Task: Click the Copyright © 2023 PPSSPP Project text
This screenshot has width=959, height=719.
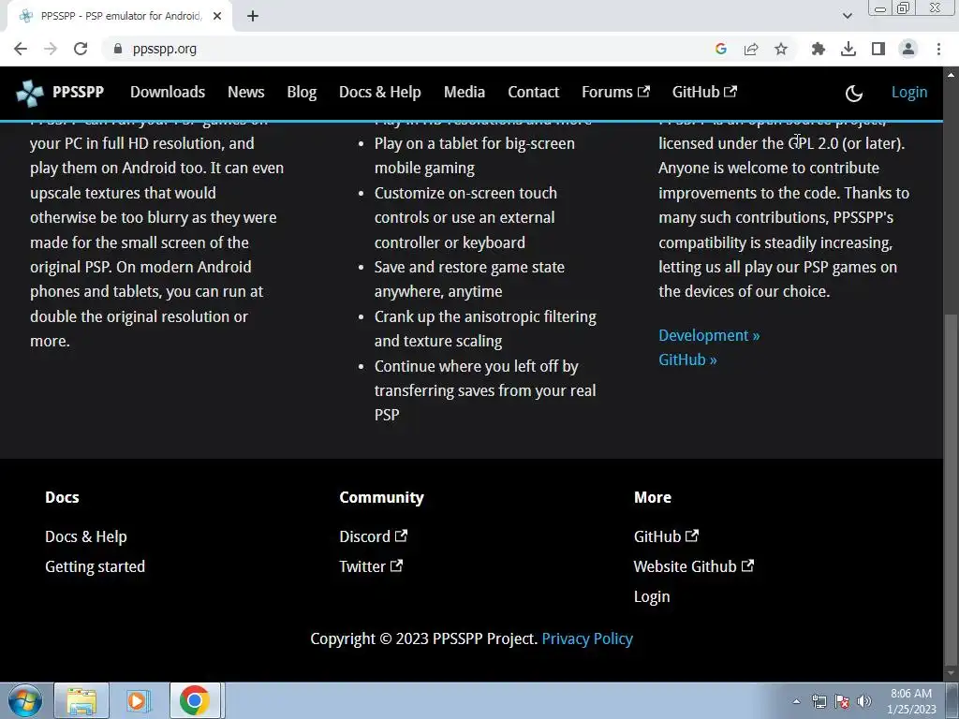Action: [x=424, y=638]
